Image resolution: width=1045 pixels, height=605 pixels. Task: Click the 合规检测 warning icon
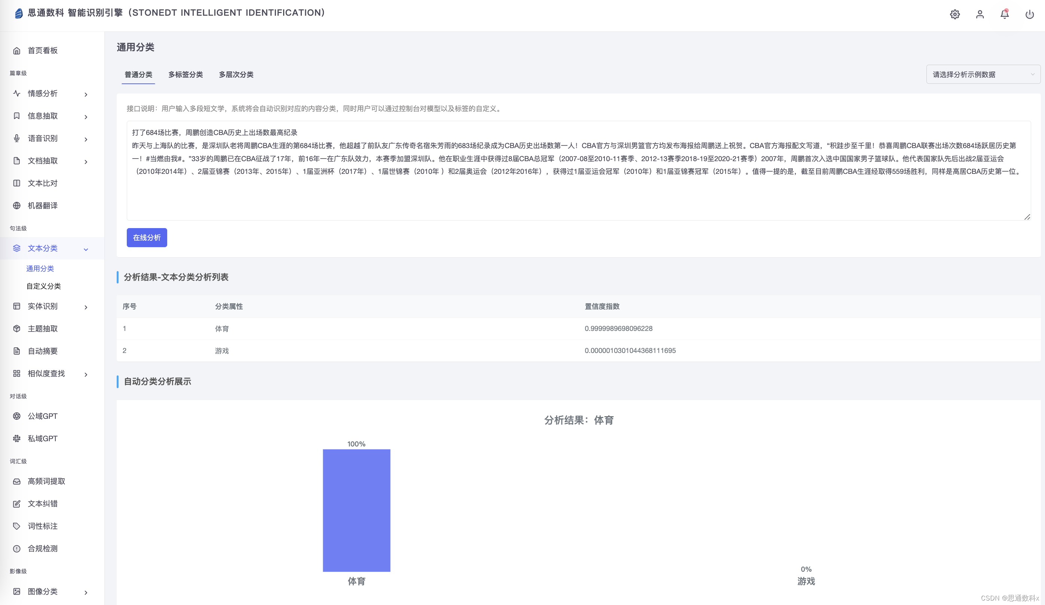(x=16, y=549)
